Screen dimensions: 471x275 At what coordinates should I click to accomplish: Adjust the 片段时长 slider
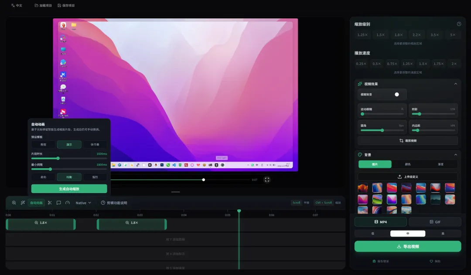tap(69, 158)
